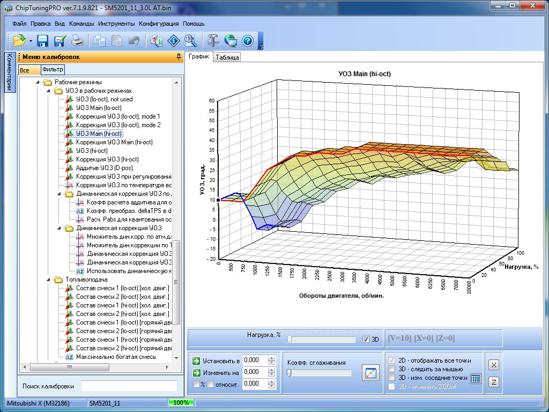
Task: Click the smoothing apply graph button
Action: click(x=370, y=373)
